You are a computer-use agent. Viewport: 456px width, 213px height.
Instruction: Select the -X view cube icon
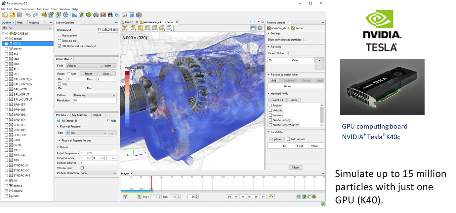click(x=133, y=28)
